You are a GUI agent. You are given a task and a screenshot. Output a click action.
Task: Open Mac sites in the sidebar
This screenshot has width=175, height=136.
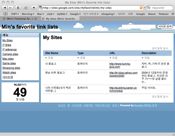coord(8,59)
